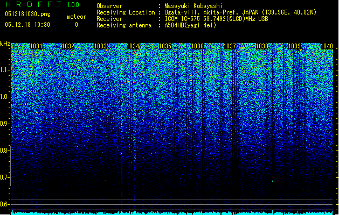Select receiver value ICOM IC-575 53.7492 MHz USB
This screenshot has height=215, width=339.
tap(216, 19)
